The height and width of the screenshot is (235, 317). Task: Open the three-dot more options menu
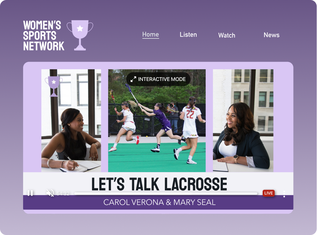tap(284, 194)
